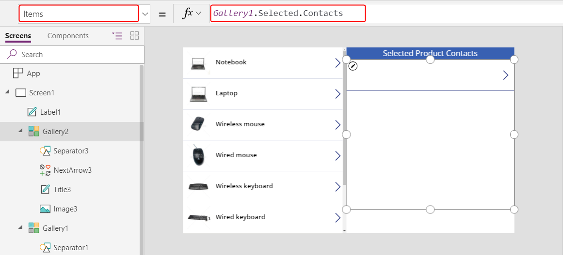Open the fx function selector
Image resolution: width=563 pixels, height=255 pixels.
click(x=192, y=14)
